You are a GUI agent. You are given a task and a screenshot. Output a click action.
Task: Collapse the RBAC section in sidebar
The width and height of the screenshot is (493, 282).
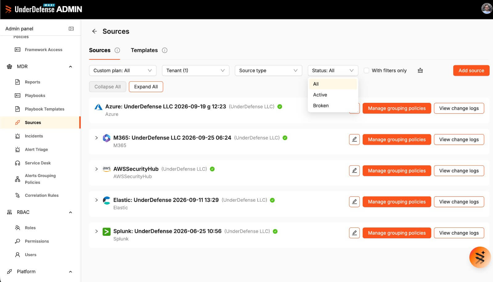(71, 212)
